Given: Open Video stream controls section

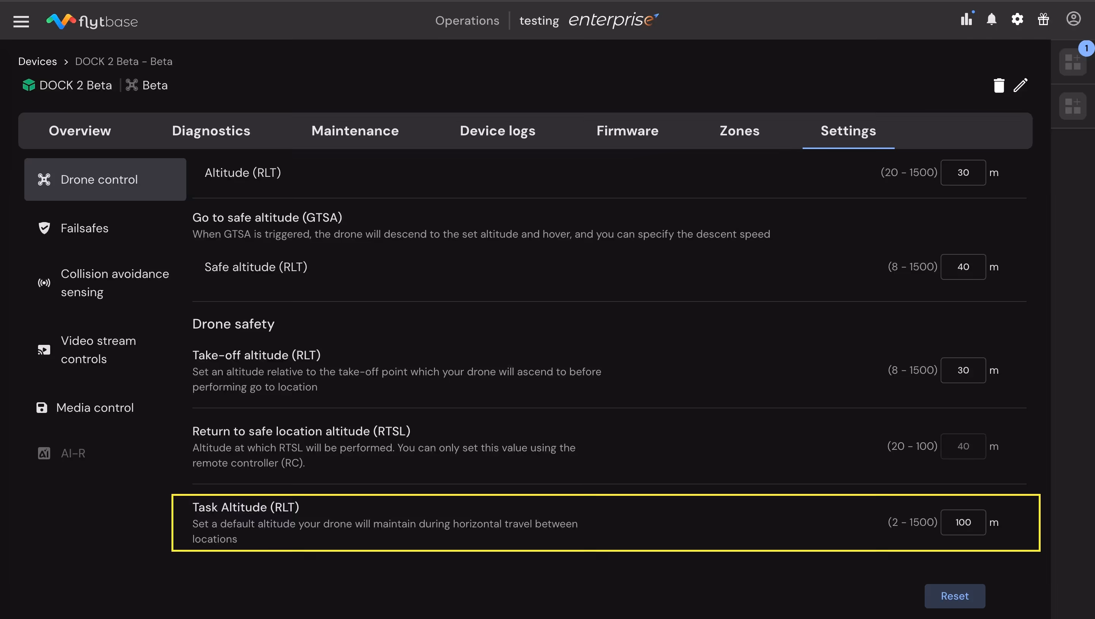Looking at the screenshot, I should point(98,350).
